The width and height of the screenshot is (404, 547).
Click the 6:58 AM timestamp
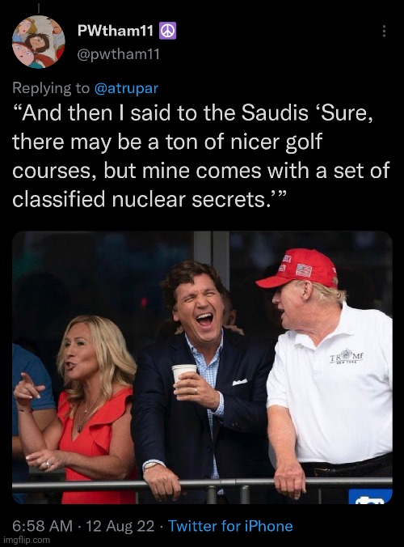point(43,526)
